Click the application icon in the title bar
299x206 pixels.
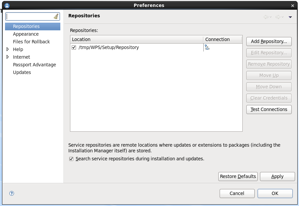pos(7,5)
